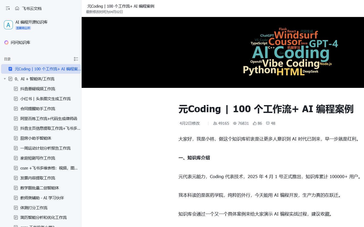Click the document icon of the selected 元Coding item
364x227 pixels.
point(10,69)
